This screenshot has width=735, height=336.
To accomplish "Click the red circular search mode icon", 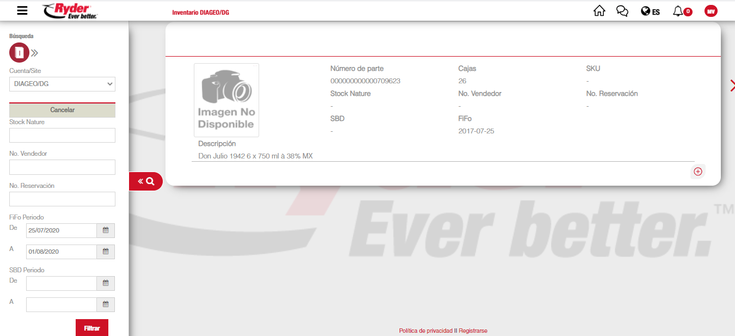I will pyautogui.click(x=19, y=53).
